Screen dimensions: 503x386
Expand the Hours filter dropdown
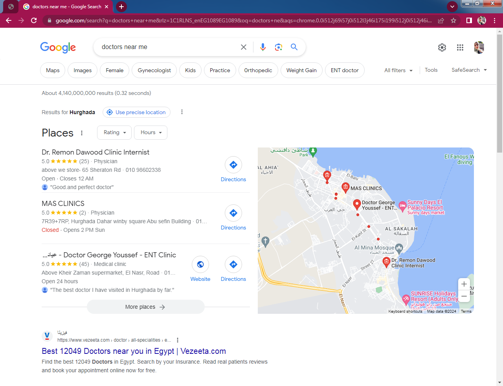(151, 133)
